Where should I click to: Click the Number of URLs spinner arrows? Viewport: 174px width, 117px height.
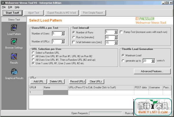[x=63, y=42]
